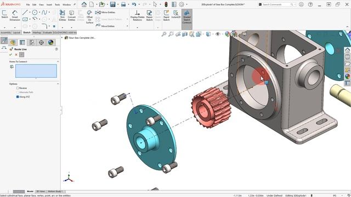Collapse the Items To Connect section
Screen dimensions: 351x197
58,61
